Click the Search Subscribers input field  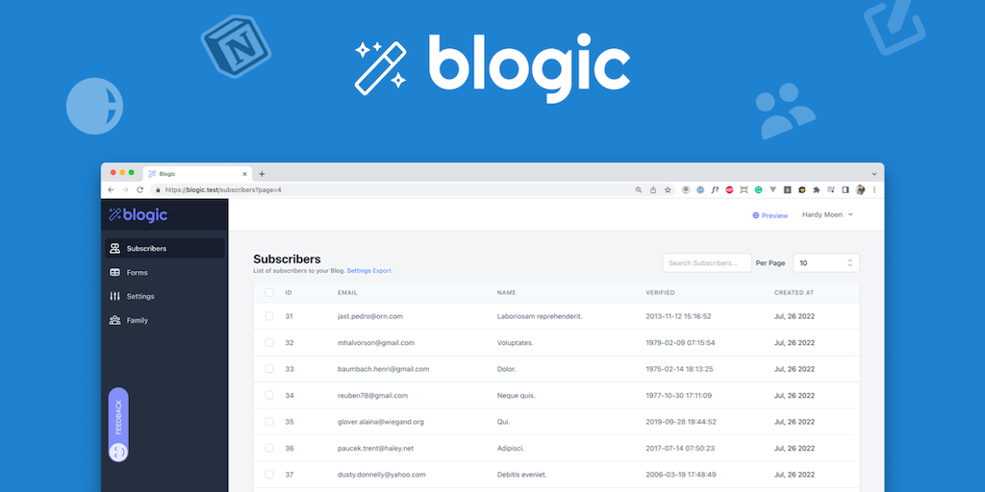[707, 263]
